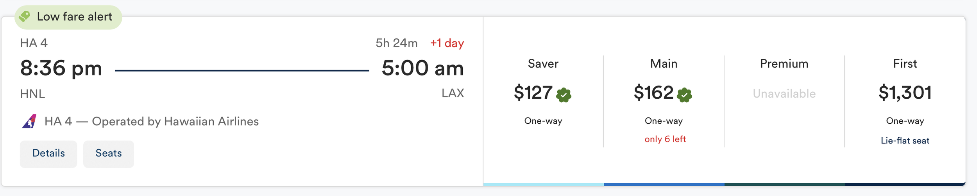
Task: Open the Seats button
Action: click(x=109, y=154)
